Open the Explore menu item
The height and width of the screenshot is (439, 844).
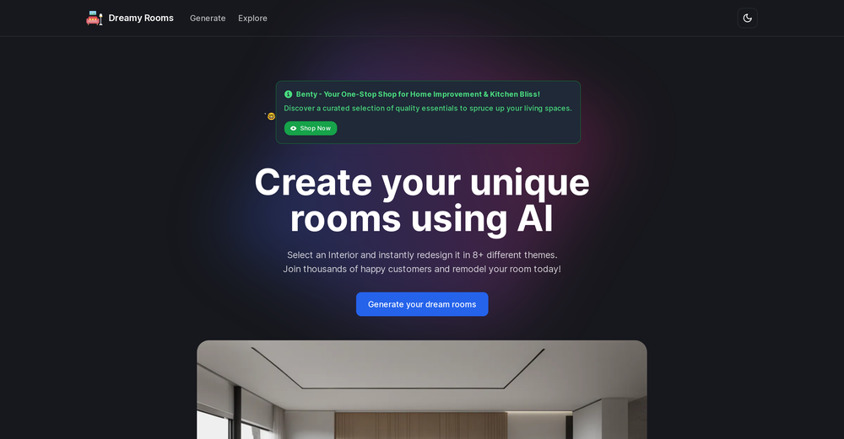(x=252, y=19)
